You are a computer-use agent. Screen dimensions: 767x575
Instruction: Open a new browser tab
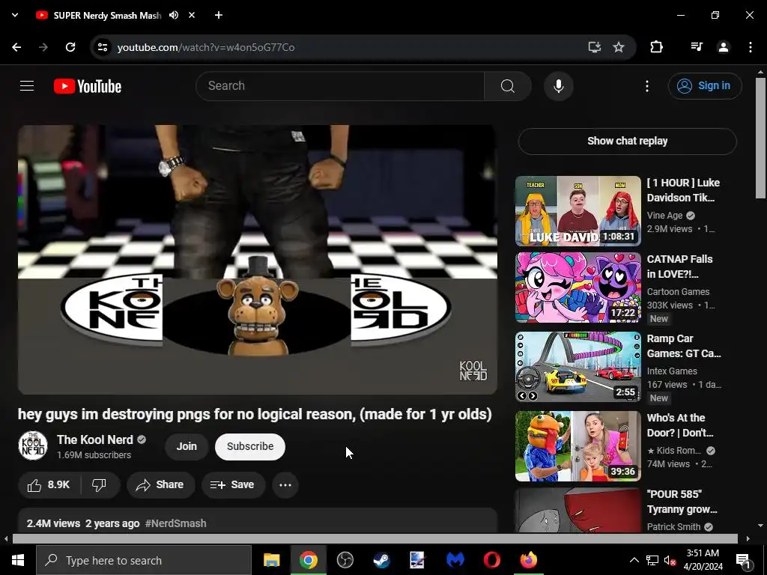click(x=219, y=15)
